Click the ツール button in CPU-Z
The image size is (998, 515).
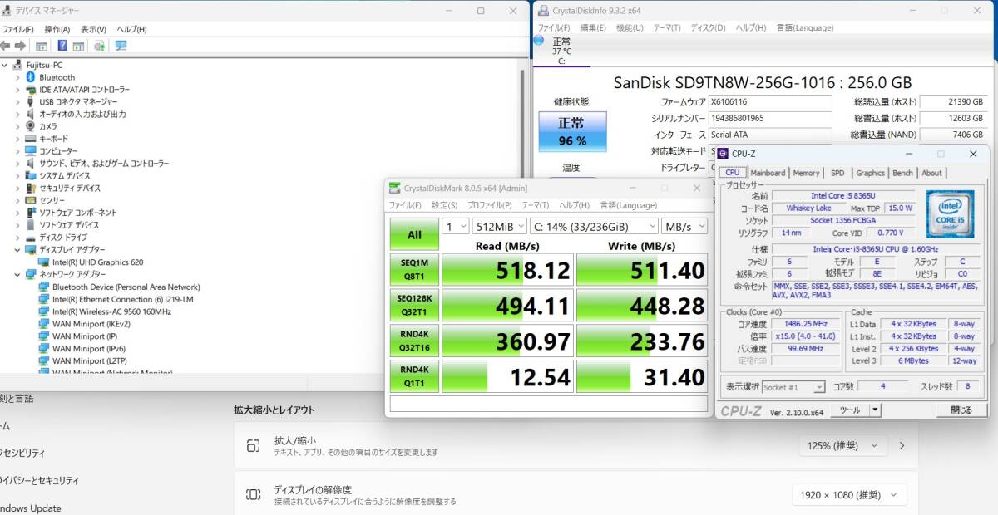(x=850, y=410)
